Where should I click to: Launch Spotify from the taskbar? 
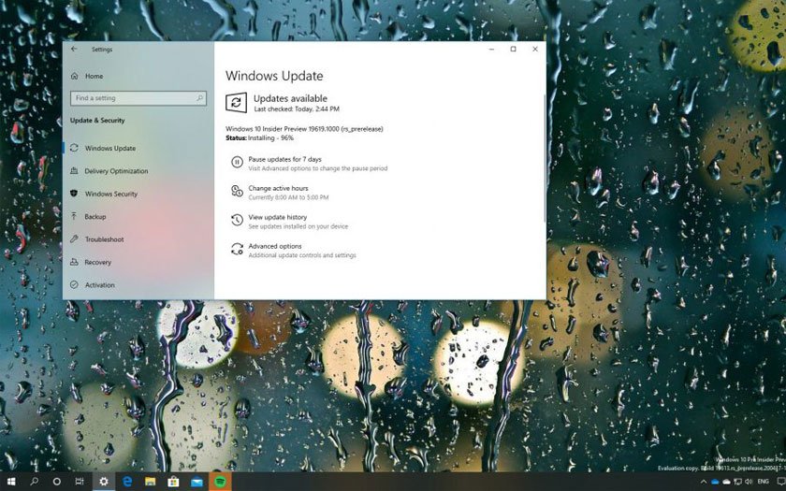click(x=220, y=482)
